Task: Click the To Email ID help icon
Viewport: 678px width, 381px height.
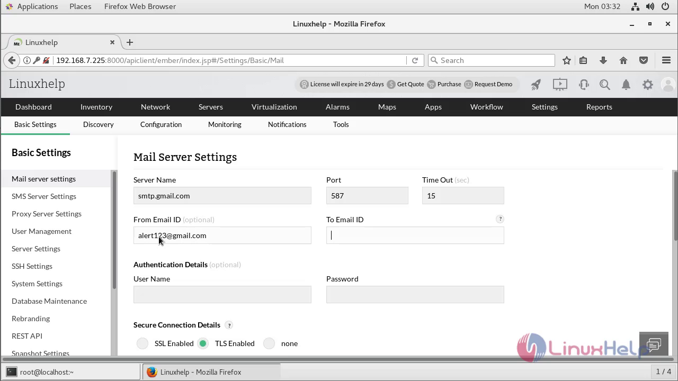Action: point(500,219)
